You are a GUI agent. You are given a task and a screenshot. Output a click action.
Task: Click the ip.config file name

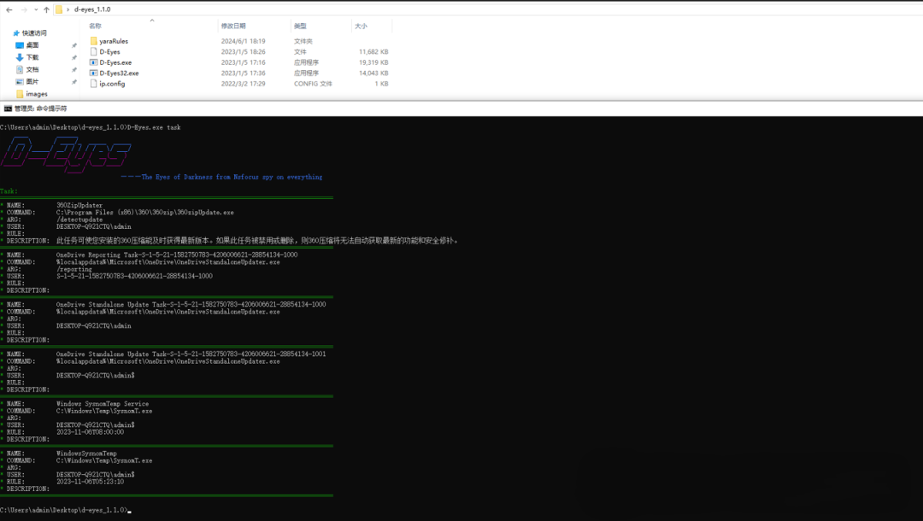(112, 84)
